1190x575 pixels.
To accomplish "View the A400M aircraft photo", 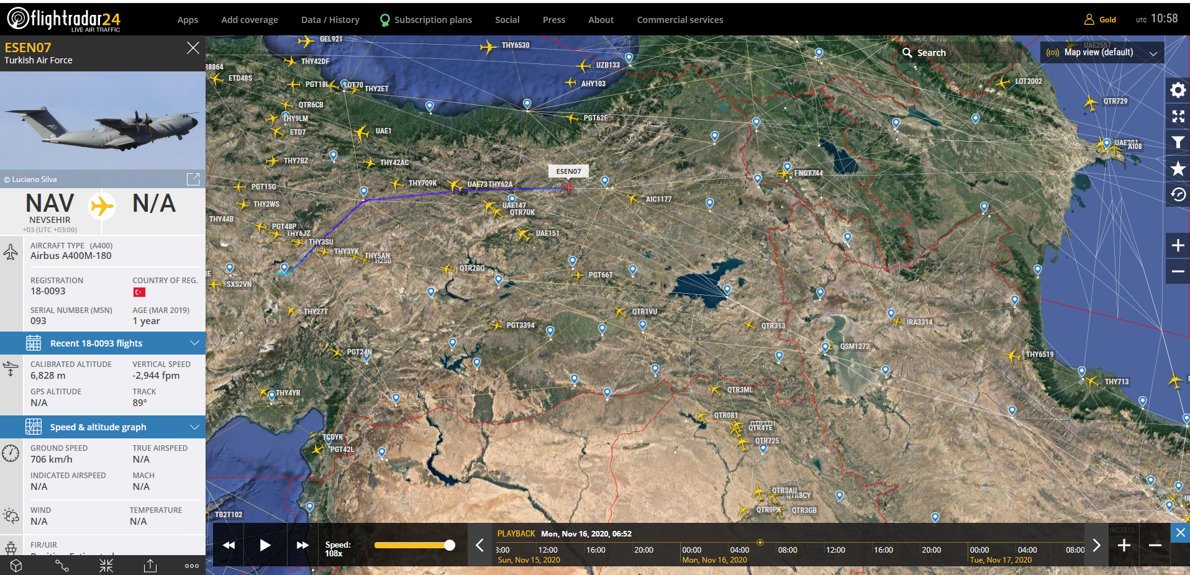I will pyautogui.click(x=102, y=120).
